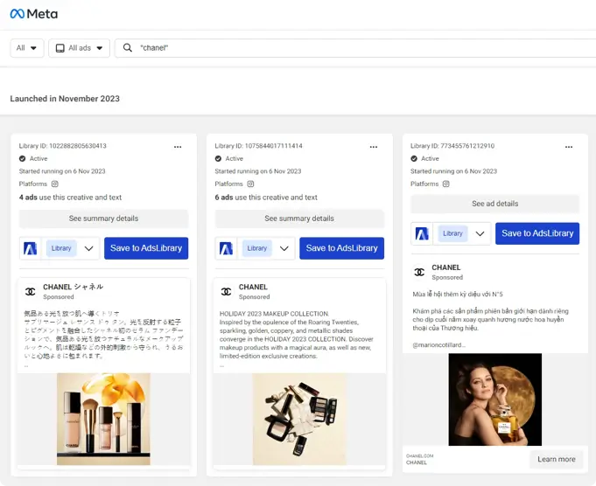Select Library tag on second ad card
596x486 pixels.
(257, 248)
